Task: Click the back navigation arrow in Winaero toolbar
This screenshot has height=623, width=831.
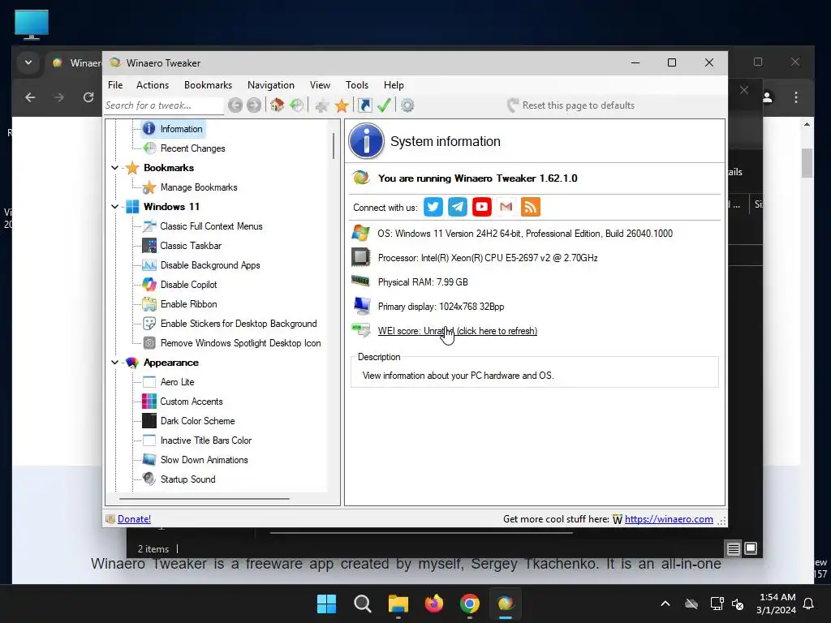Action: (x=235, y=105)
